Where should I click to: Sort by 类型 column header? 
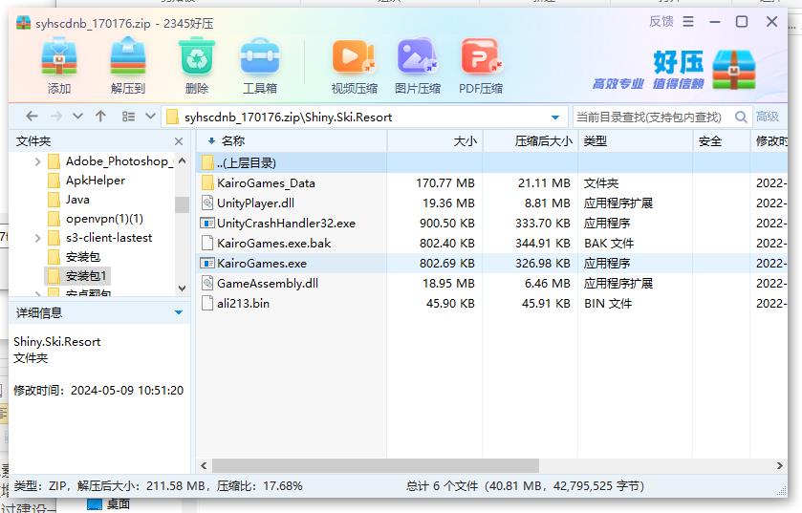[x=636, y=141]
